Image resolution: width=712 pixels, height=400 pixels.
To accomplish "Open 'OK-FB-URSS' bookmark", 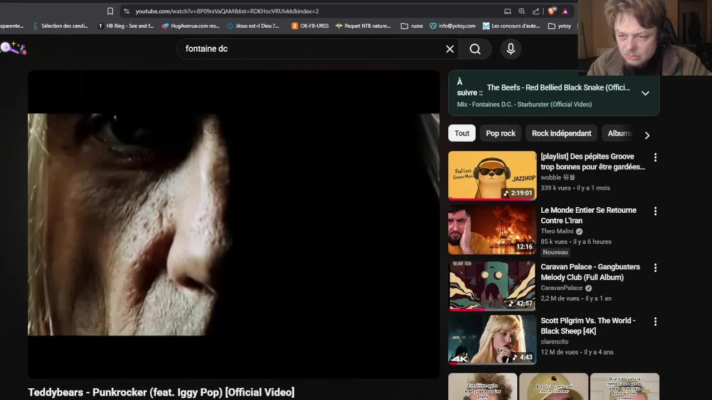I will click(x=310, y=26).
